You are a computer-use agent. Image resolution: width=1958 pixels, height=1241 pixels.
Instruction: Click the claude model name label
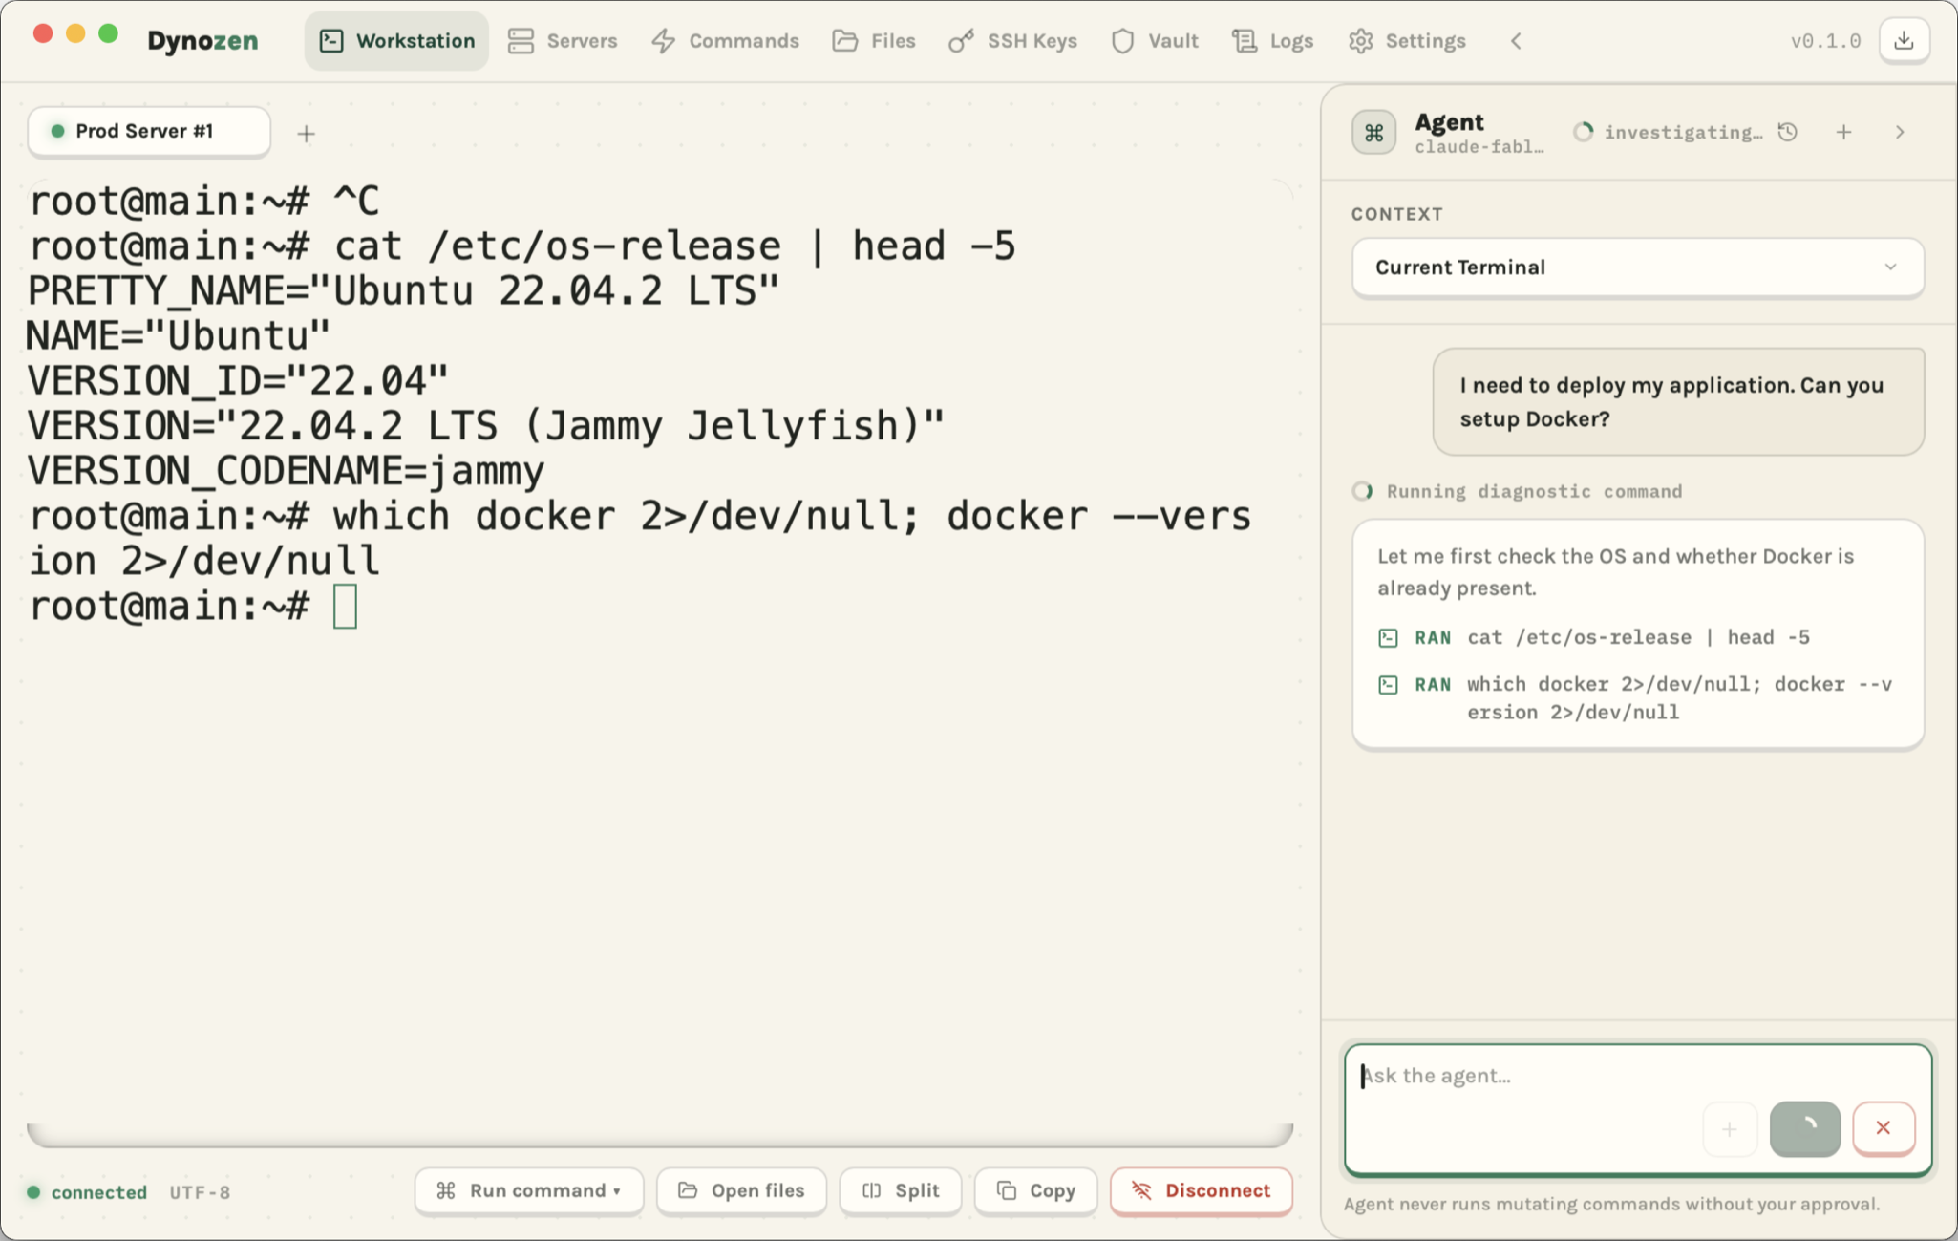pos(1479,147)
